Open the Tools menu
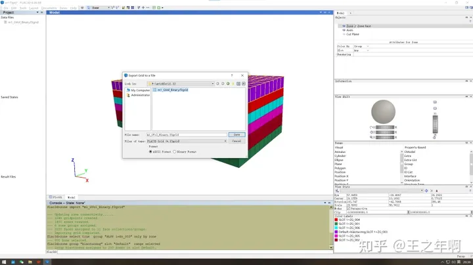 23,8
